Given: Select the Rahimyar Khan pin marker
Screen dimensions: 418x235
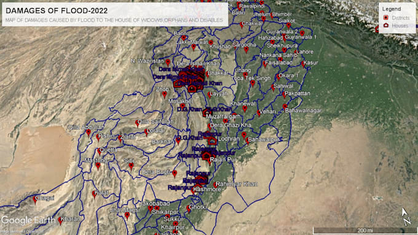Looking at the screenshot, I should click(215, 185).
